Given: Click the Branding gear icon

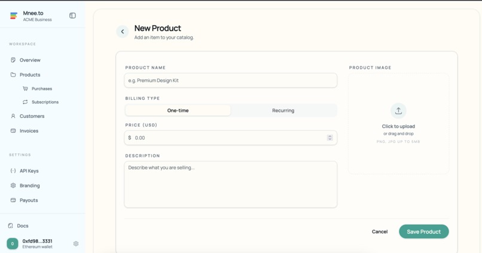Looking at the screenshot, I should [13, 185].
